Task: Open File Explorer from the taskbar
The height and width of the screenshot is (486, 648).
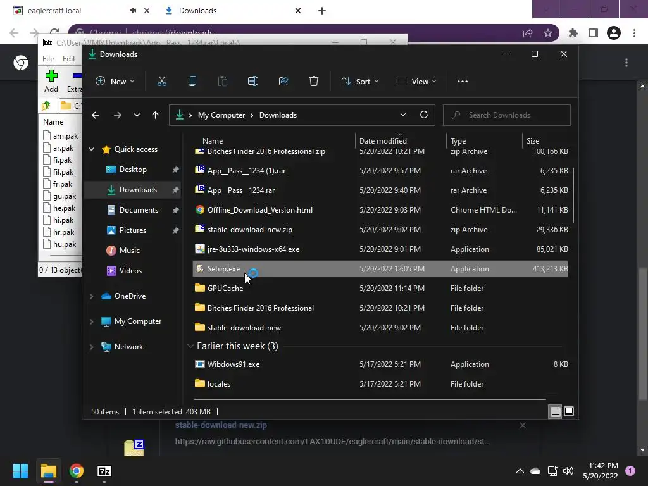Action: pos(48,471)
